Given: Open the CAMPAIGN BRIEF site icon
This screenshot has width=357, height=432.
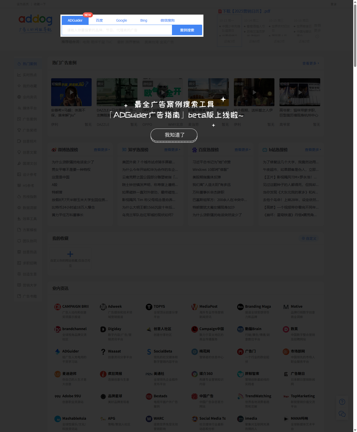Looking at the screenshot, I should click(x=58, y=307).
